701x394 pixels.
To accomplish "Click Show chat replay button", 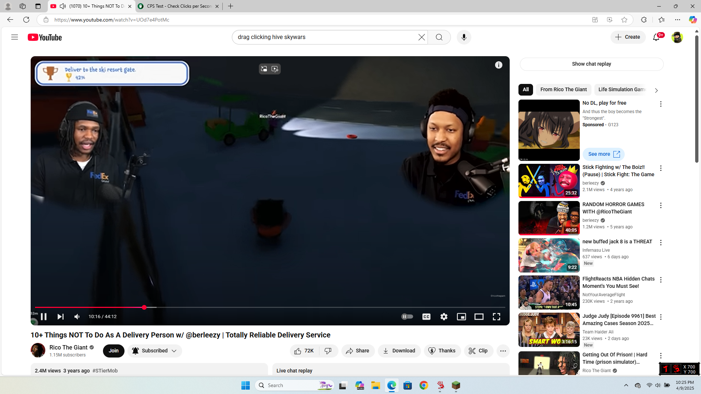I will (591, 64).
